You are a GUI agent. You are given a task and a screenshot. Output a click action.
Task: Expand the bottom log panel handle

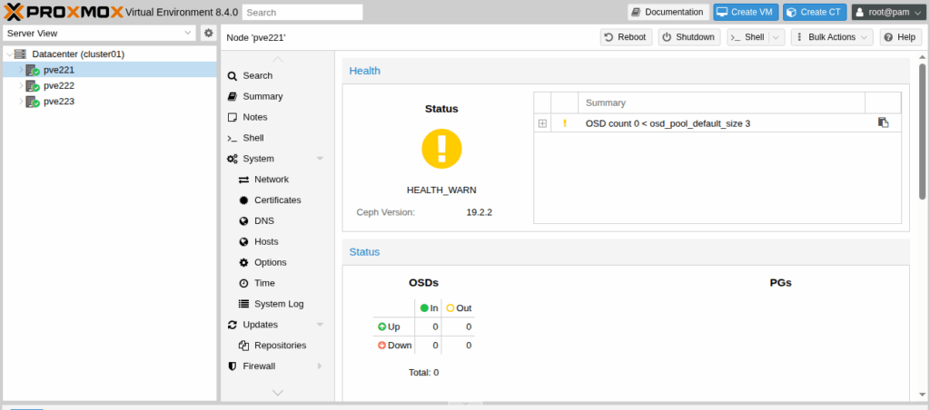465,404
